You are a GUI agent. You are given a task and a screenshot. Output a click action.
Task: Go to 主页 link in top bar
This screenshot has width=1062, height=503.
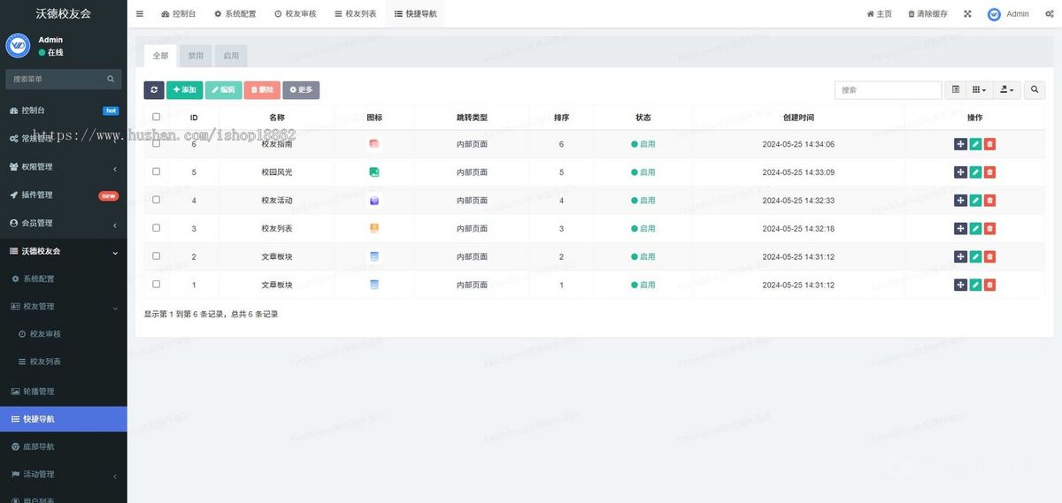(879, 14)
